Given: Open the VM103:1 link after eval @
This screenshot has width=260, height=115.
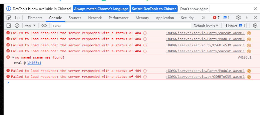Looking at the screenshot, I should click(34, 63).
